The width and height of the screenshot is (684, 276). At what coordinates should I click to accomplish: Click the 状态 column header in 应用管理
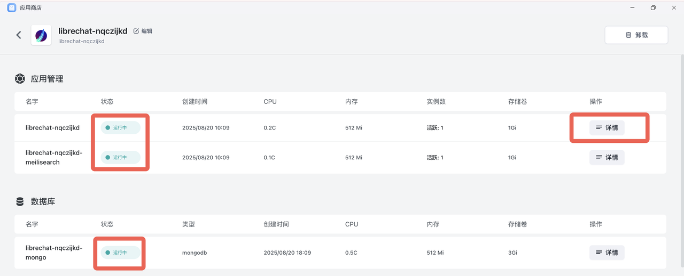coord(107,102)
